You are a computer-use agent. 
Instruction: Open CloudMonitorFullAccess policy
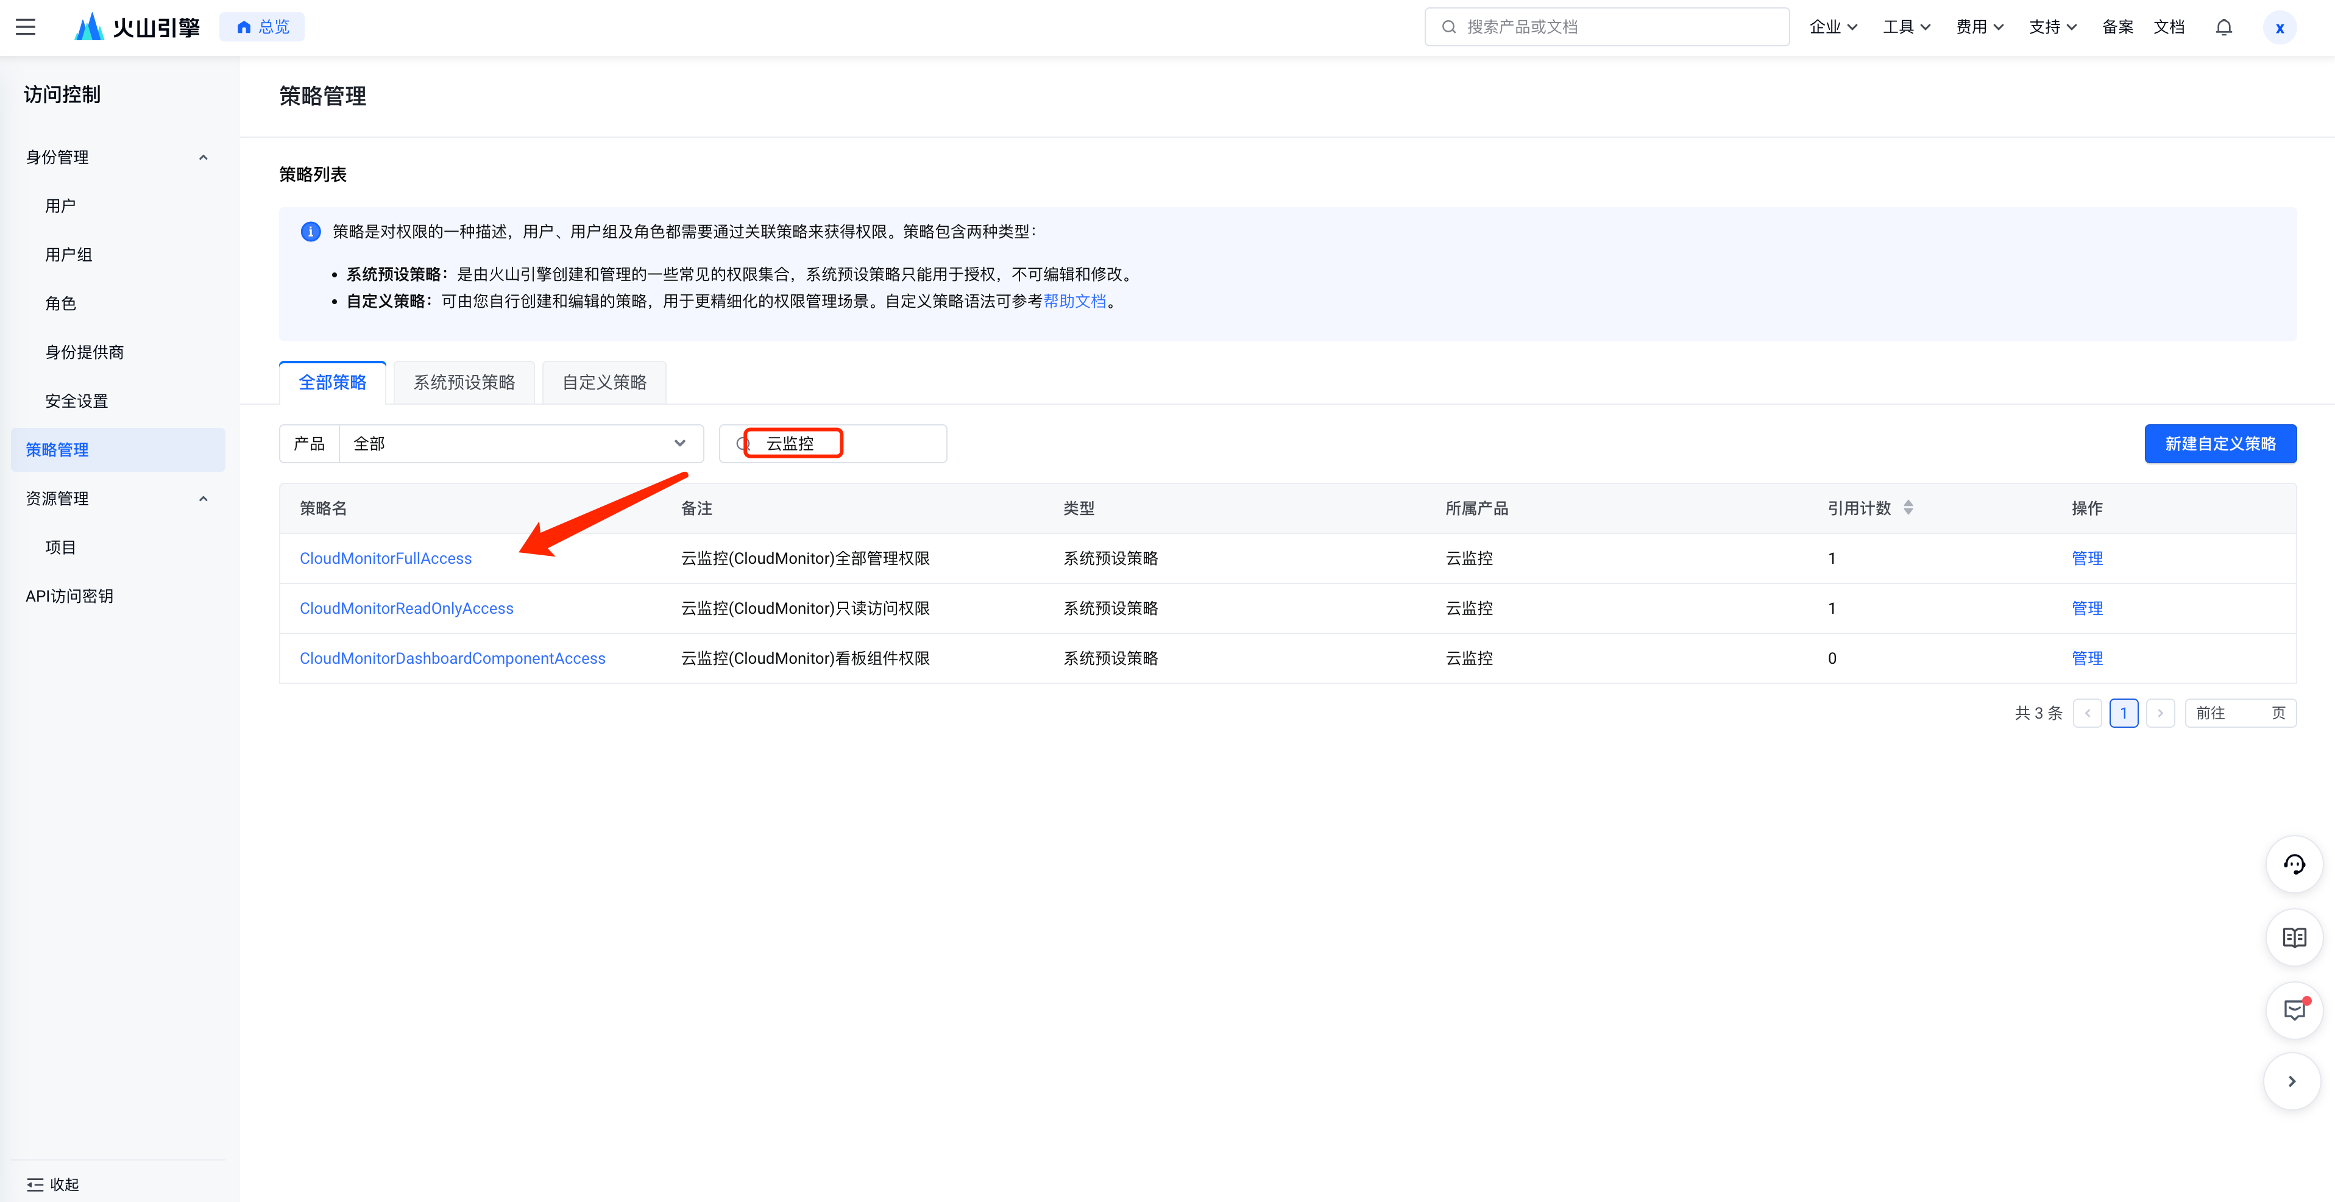coord(386,558)
